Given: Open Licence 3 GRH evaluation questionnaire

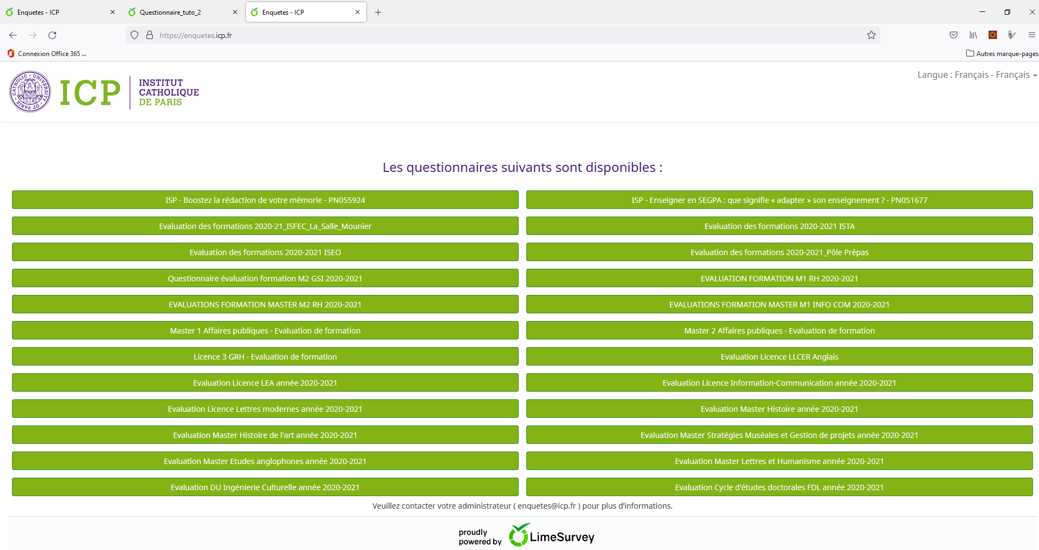Looking at the screenshot, I should 265,357.
